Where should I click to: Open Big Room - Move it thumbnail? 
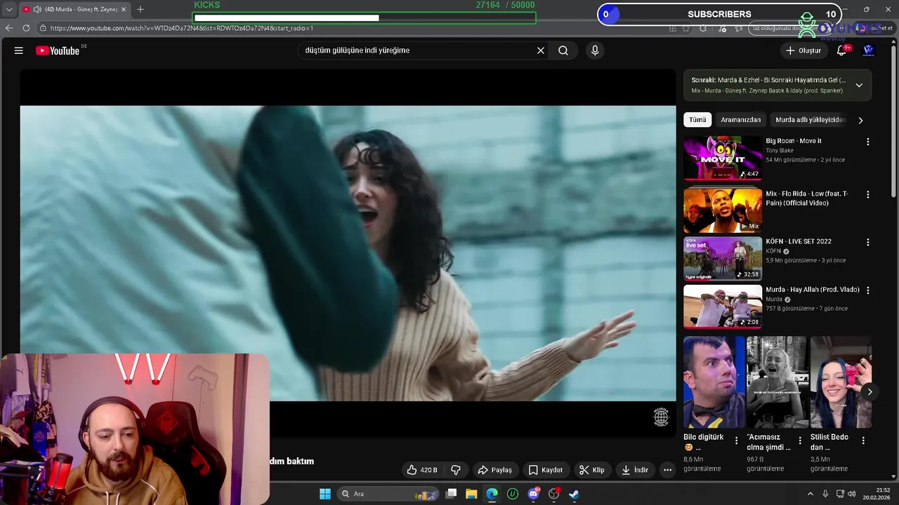(723, 157)
